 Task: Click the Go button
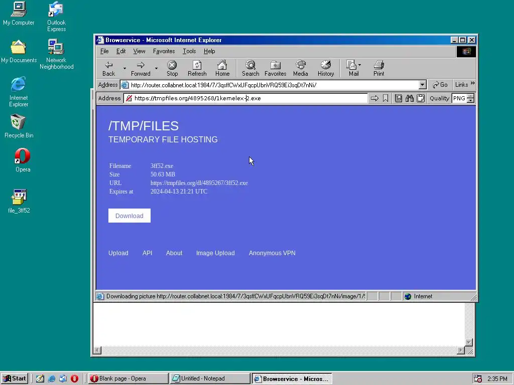click(x=440, y=85)
